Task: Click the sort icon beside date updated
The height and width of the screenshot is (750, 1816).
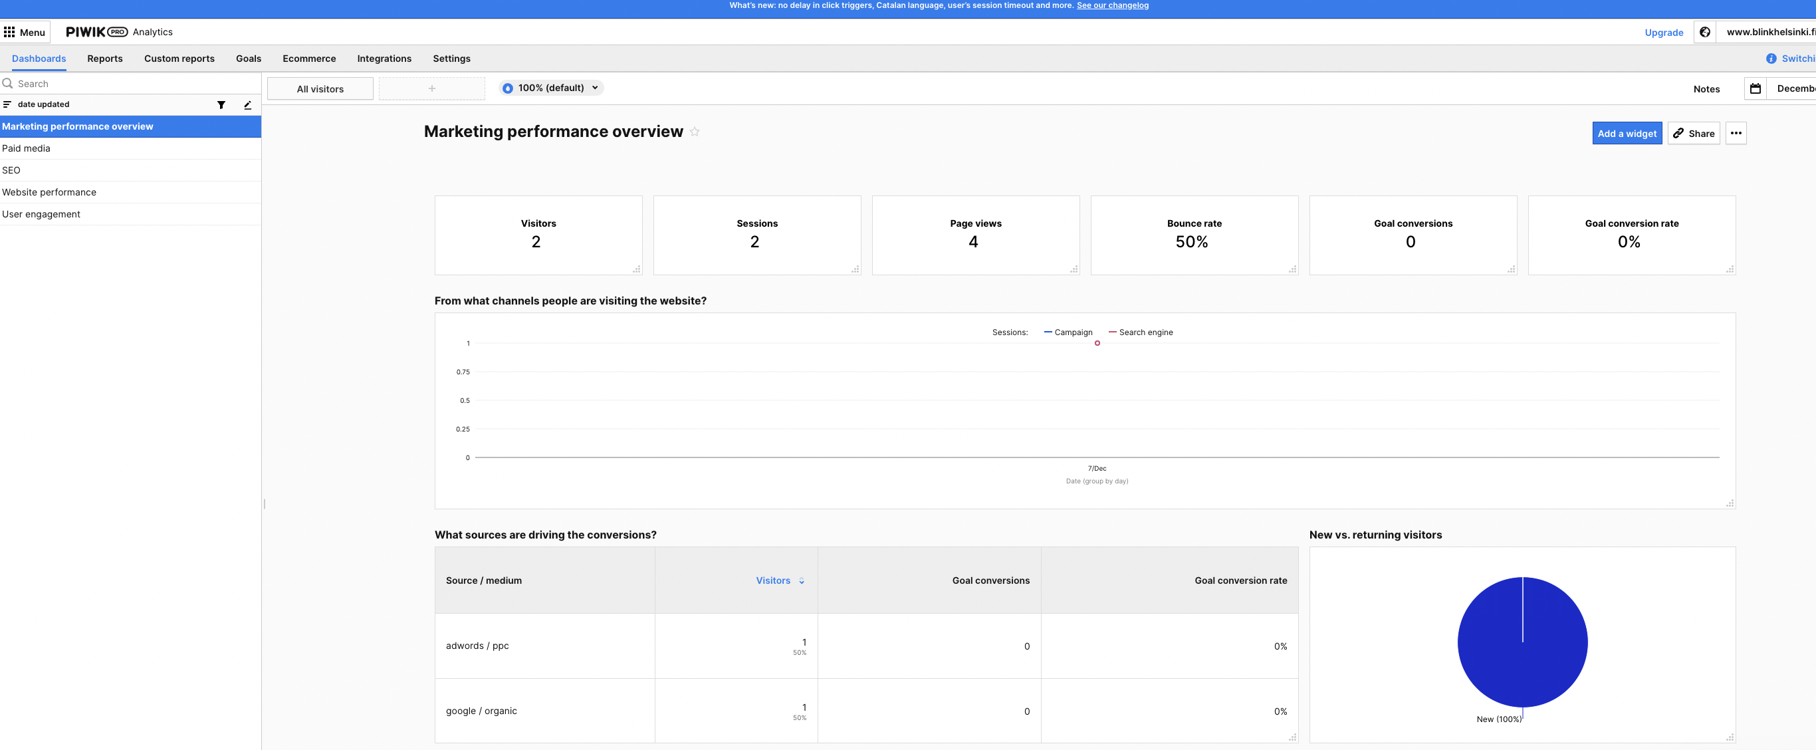Action: click(7, 104)
